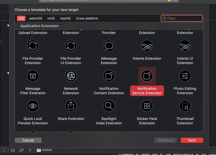Screen dimensions: 216x155
Task: Click the mobile app icon in the debug bar
Action: [x=39, y=150]
